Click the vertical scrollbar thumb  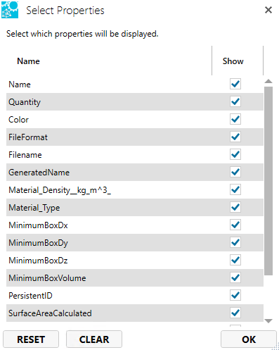(268, 181)
